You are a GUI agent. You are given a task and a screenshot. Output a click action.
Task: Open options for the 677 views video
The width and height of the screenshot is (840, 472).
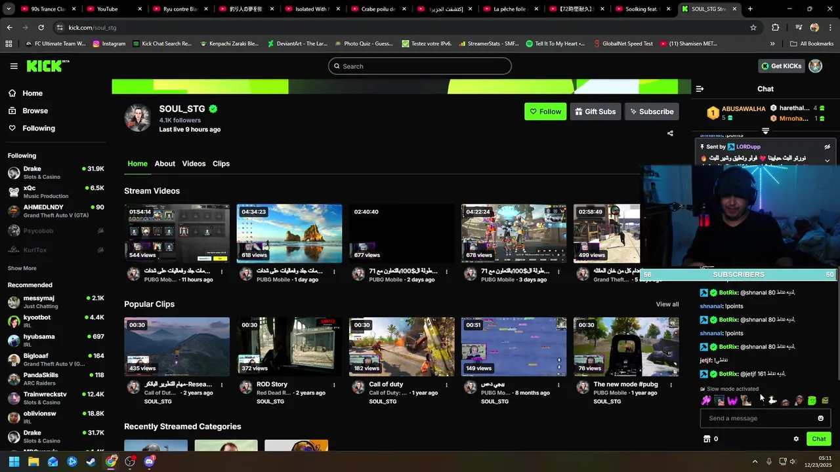pyautogui.click(x=446, y=271)
